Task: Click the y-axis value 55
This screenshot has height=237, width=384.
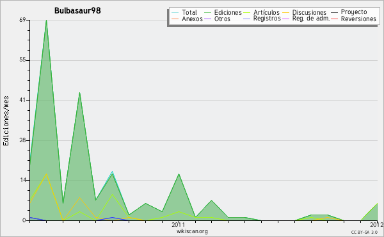Action: coord(23,60)
